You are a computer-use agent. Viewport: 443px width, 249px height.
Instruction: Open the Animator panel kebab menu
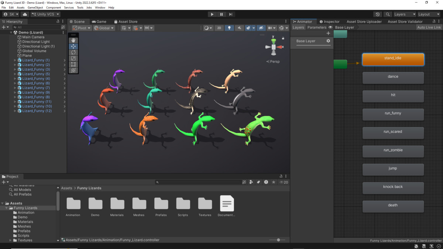click(439, 21)
